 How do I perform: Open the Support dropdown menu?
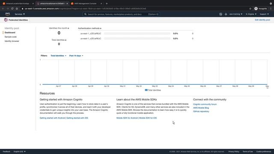click(264, 14)
